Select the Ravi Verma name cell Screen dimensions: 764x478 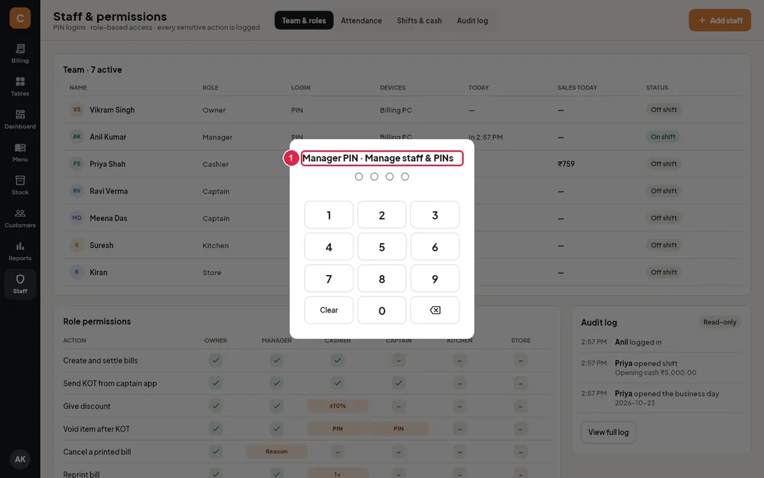coord(108,191)
